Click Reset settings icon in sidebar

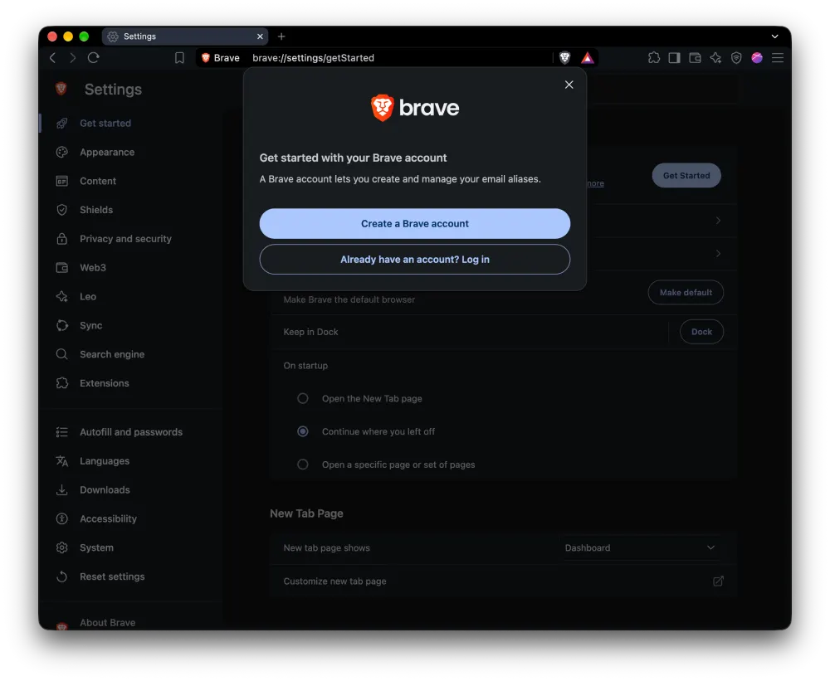tap(62, 576)
